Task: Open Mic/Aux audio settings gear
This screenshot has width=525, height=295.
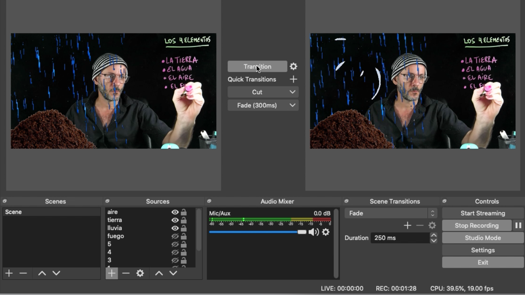Action: pyautogui.click(x=326, y=232)
